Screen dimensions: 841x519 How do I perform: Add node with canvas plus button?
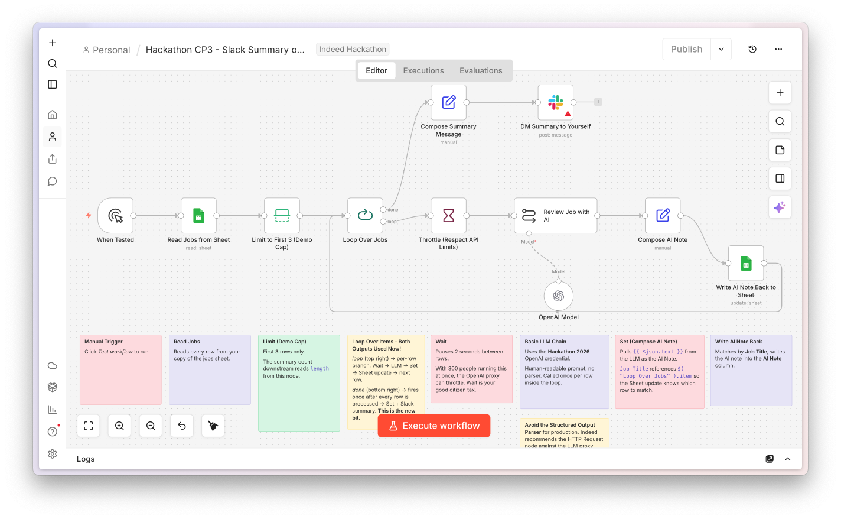pyautogui.click(x=780, y=93)
